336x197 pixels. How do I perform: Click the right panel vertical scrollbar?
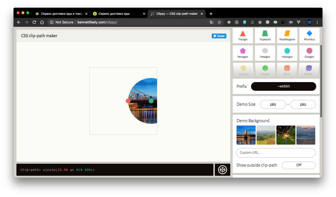coord(321,81)
